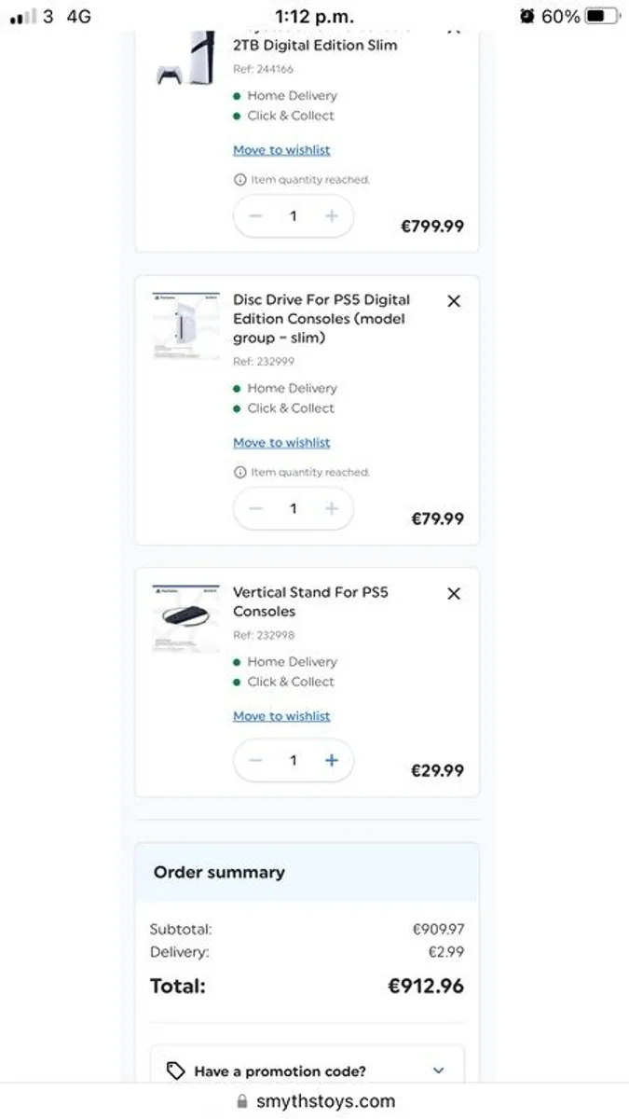The image size is (629, 1119).
Task: Click the promotion tag icon
Action: 175,1071
